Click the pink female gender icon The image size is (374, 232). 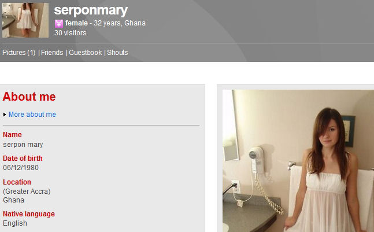59,23
